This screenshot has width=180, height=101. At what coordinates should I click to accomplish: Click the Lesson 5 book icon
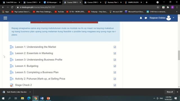12,72
